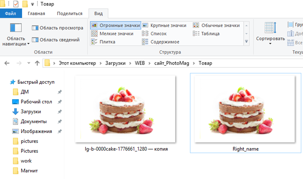The image size is (303, 179).
Task: Go up one folder level
Action: tap(37, 63)
